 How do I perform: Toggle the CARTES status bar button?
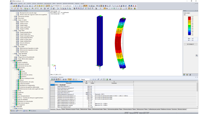pos(136,113)
